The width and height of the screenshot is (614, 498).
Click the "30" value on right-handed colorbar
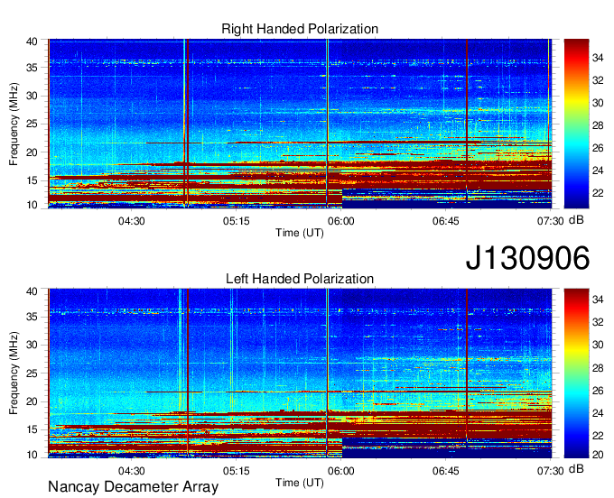[x=598, y=103]
